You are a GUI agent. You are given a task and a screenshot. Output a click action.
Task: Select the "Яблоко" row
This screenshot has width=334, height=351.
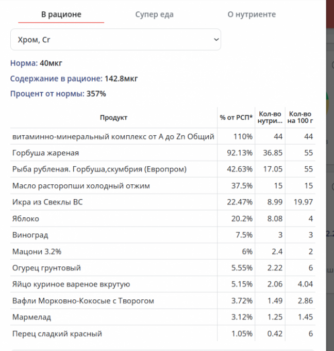click(25, 219)
